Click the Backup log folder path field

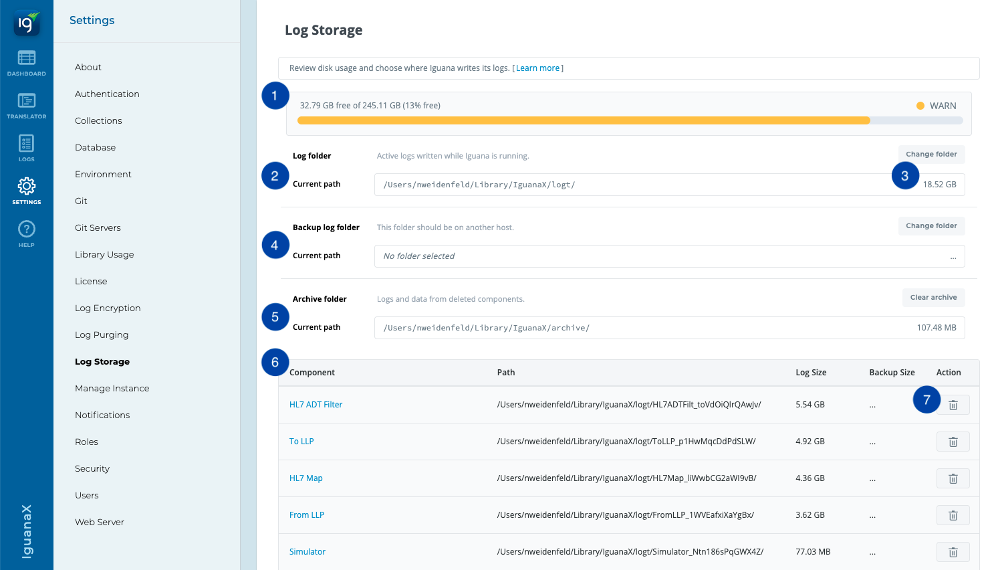[x=668, y=256]
